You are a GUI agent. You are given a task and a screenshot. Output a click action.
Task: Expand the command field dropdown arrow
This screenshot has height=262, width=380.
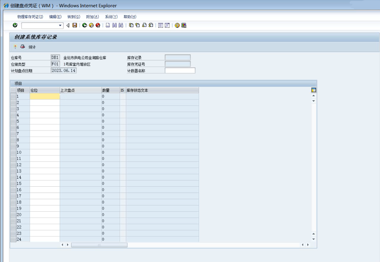point(60,25)
